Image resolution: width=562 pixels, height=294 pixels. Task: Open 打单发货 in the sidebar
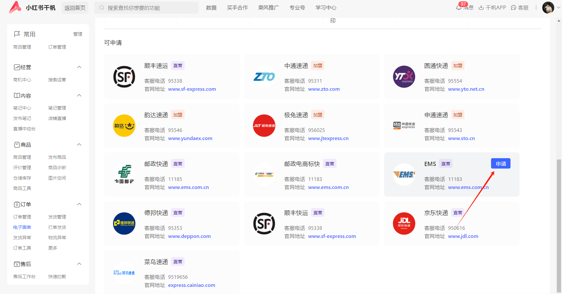tap(57, 227)
